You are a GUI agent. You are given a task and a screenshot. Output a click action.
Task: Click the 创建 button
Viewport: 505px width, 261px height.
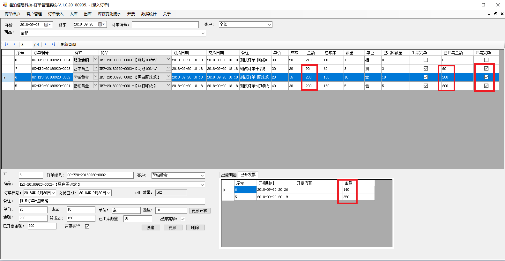point(151,227)
